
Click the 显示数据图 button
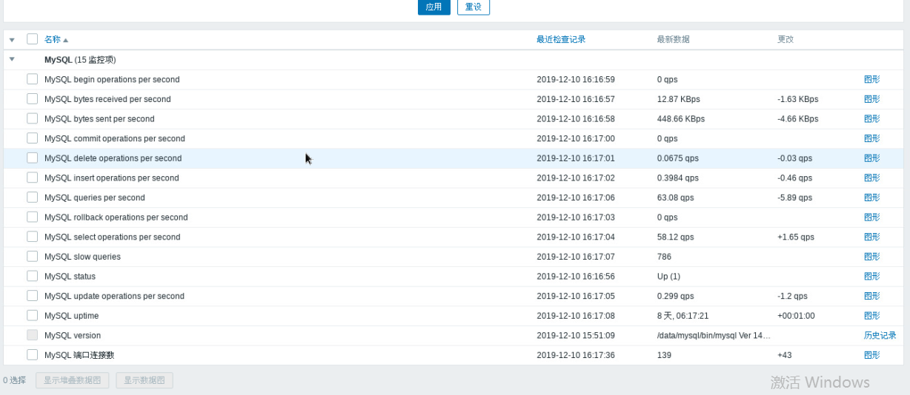(145, 380)
